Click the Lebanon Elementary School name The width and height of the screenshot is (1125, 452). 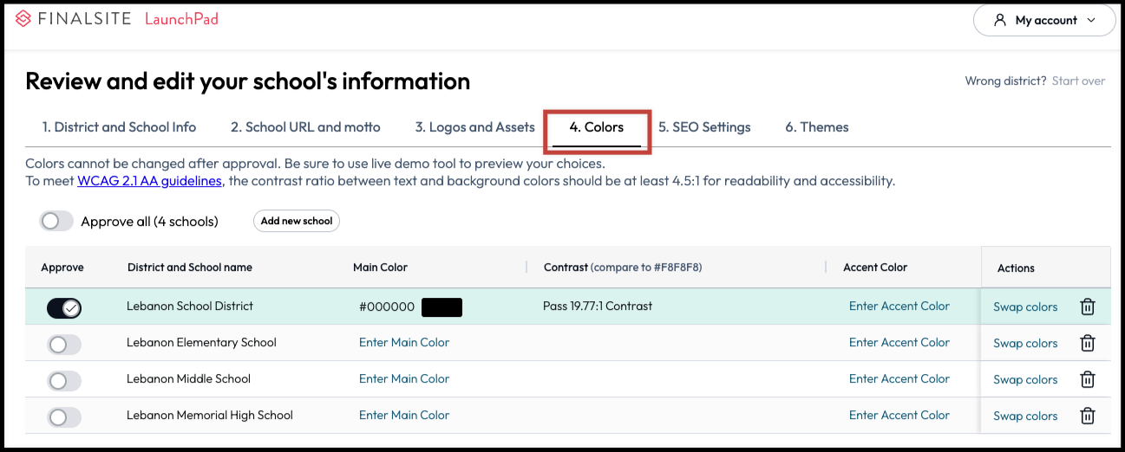(x=201, y=342)
